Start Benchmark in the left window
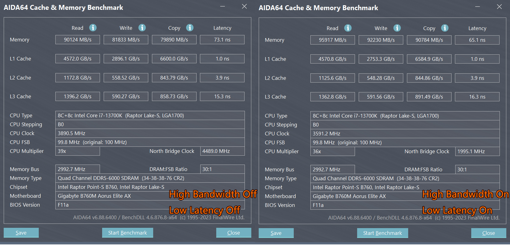 (128, 233)
